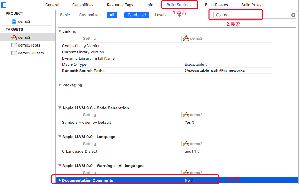Switch to the Build Settings tab
Image resolution: width=299 pixels, height=184 pixels.
click(x=179, y=5)
